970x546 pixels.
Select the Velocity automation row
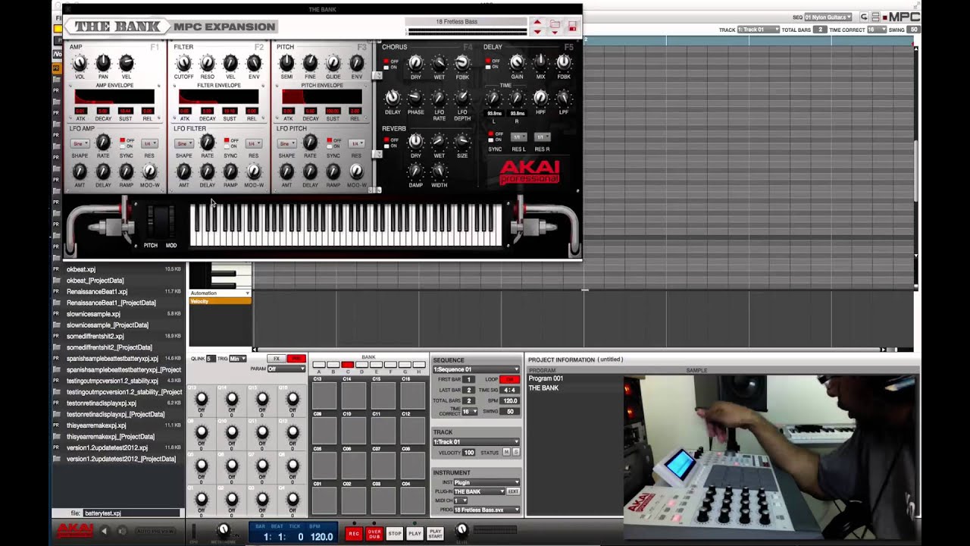pyautogui.click(x=220, y=301)
